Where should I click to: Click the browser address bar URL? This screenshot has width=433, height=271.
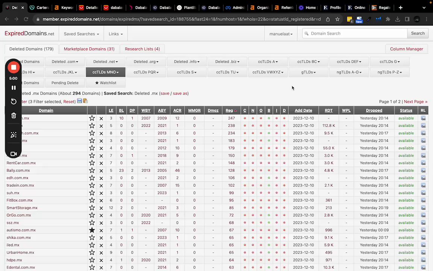click(182, 19)
